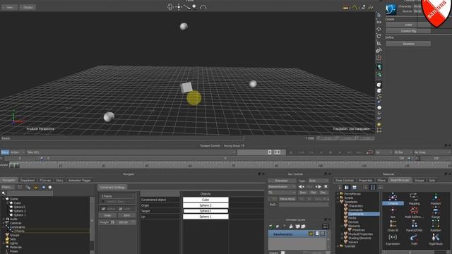
Task: Click the Move Keys button
Action: click(287, 199)
